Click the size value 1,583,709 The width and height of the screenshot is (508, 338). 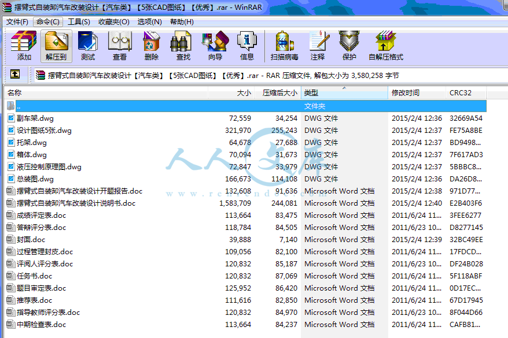point(235,203)
